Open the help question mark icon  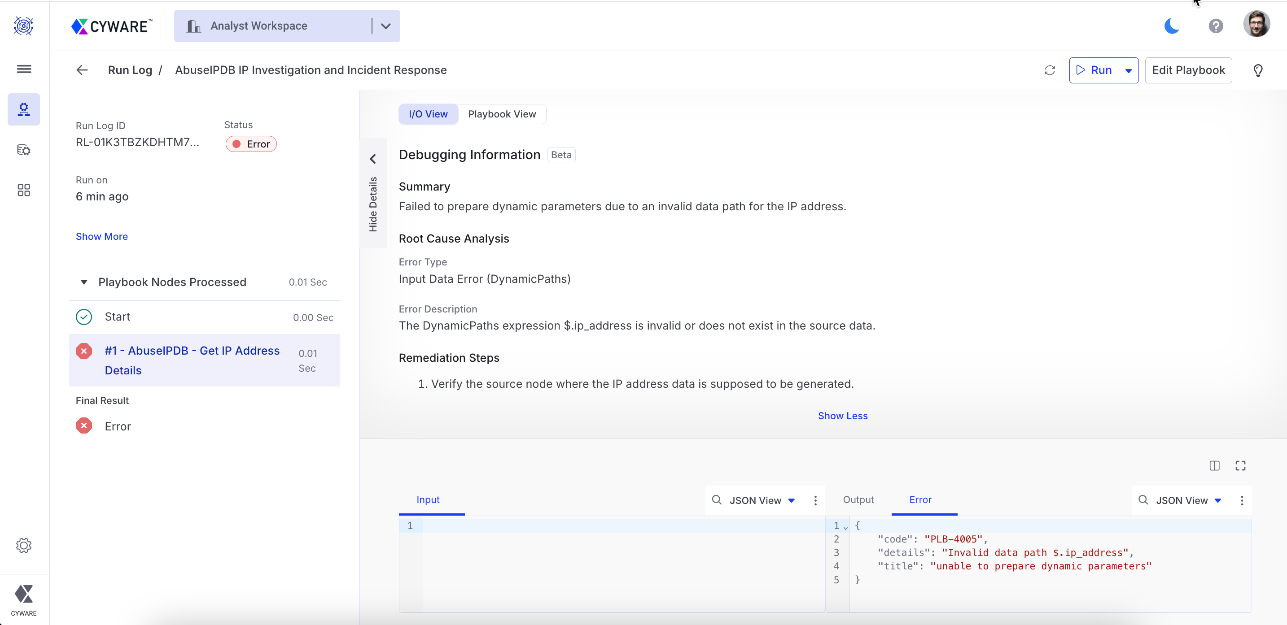(x=1215, y=26)
